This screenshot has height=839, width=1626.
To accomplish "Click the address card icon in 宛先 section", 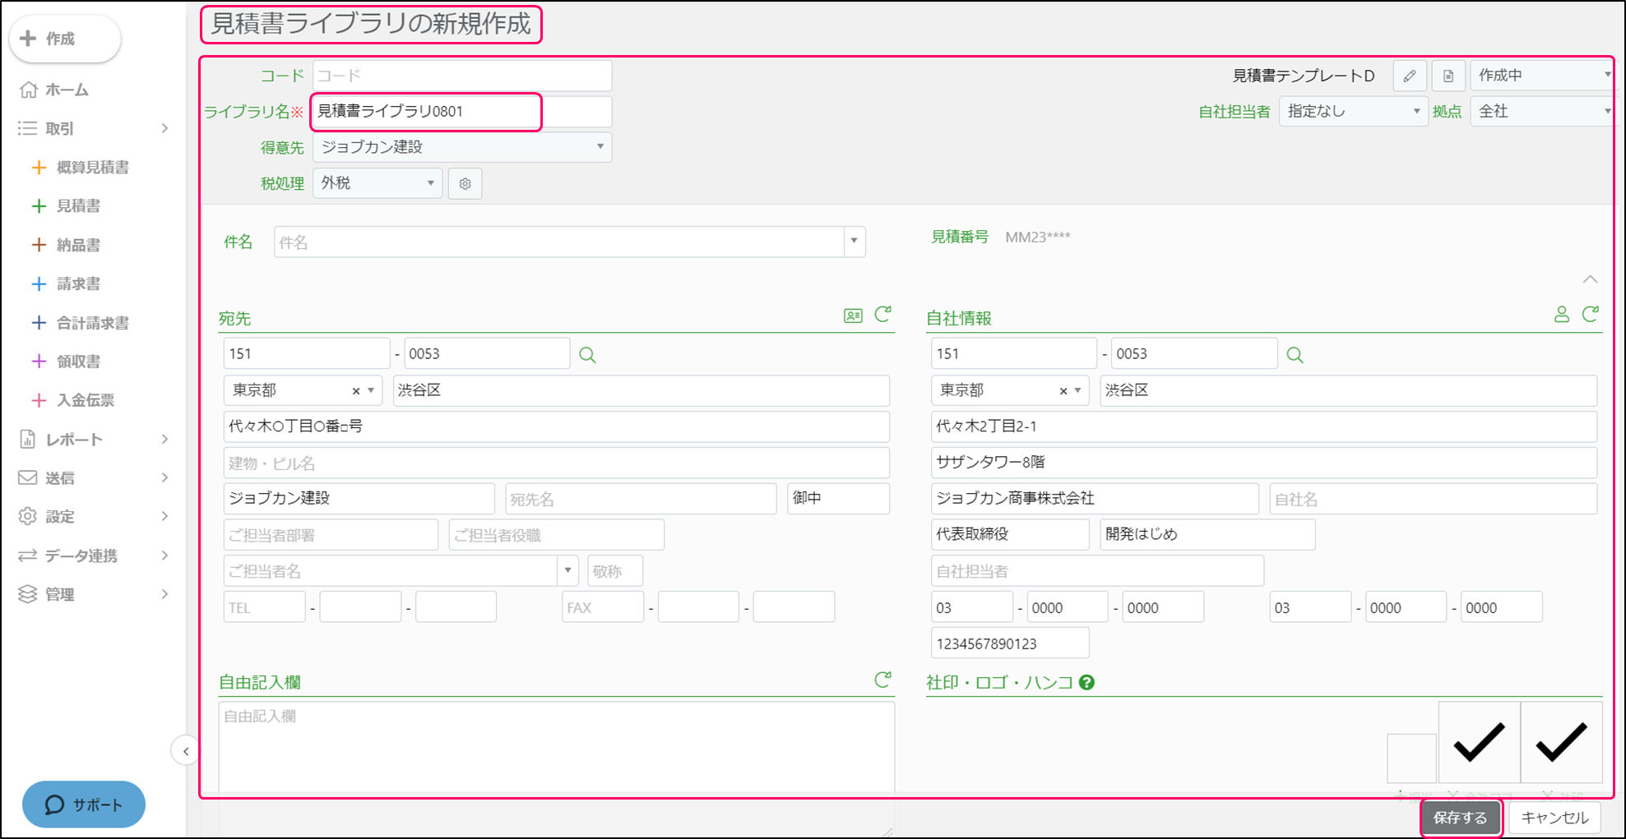I will pyautogui.click(x=853, y=316).
